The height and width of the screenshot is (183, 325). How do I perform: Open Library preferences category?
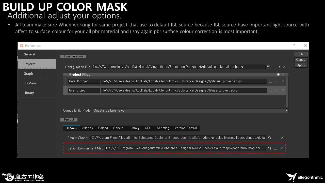click(37, 93)
